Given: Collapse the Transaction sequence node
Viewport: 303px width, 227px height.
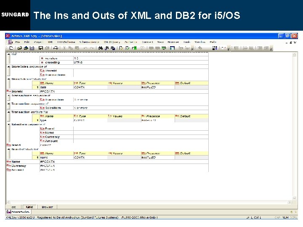Looking at the screenshot, I should coord(9,104).
